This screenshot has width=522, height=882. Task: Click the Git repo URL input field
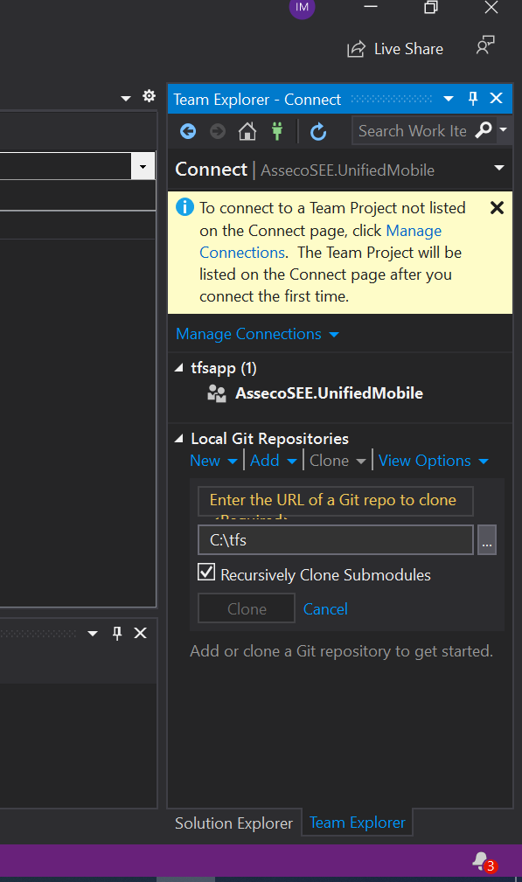point(335,501)
